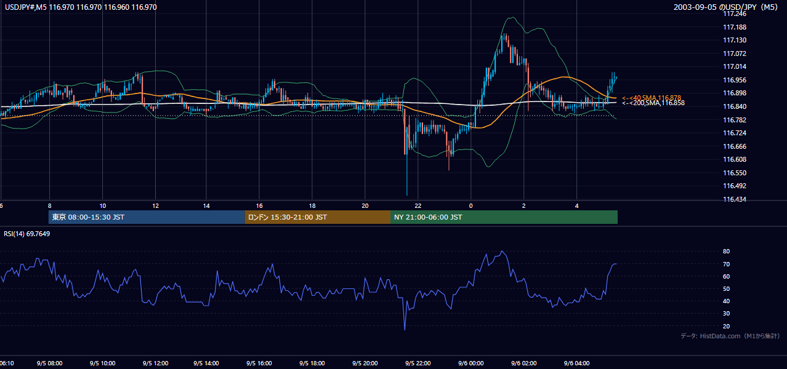Click price axis value 116.840
This screenshot has width=787, height=369.
coord(735,106)
